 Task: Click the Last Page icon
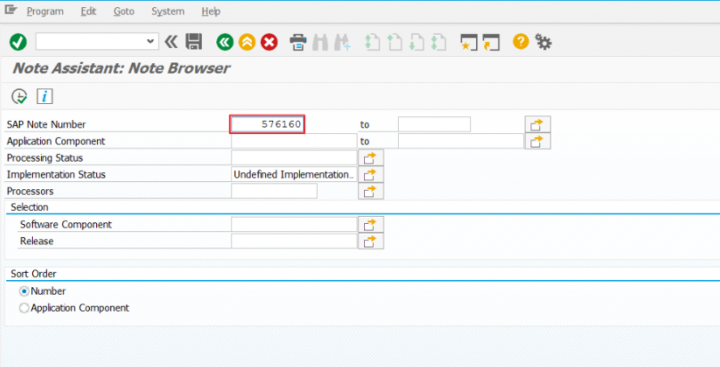click(x=439, y=42)
